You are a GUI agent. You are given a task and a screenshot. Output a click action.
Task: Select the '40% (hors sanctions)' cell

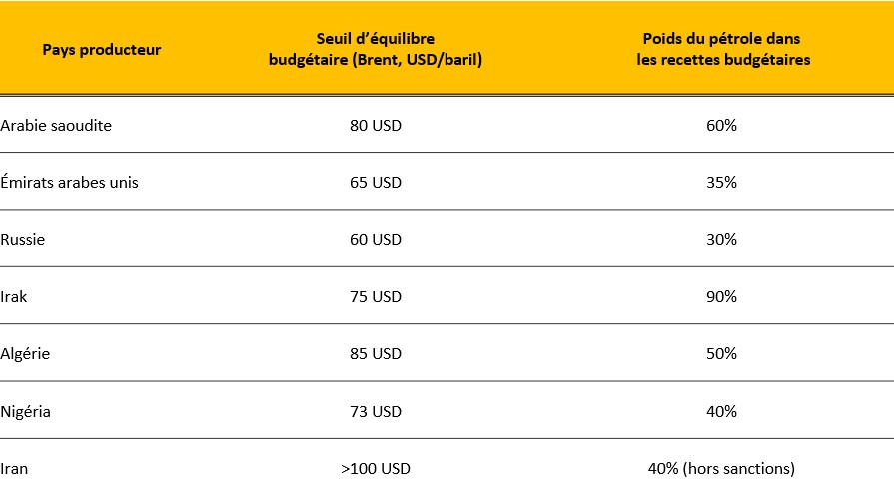pos(721,469)
